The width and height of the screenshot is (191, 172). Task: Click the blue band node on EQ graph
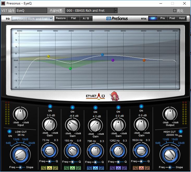tap(102, 54)
